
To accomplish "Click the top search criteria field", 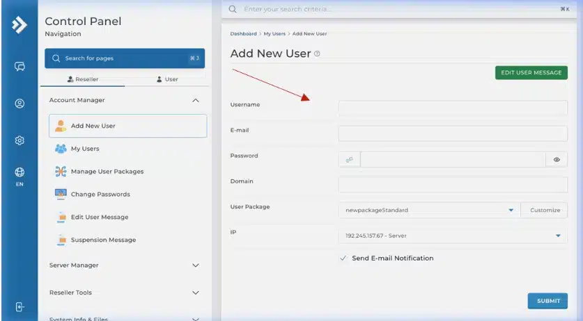I will coord(399,9).
